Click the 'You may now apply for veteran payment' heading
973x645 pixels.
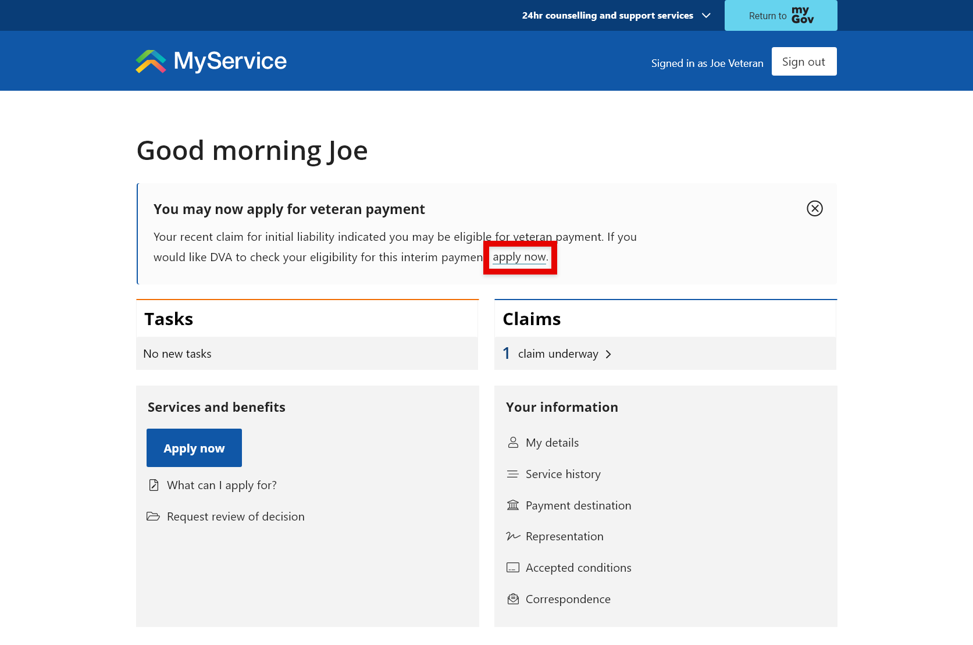point(289,209)
